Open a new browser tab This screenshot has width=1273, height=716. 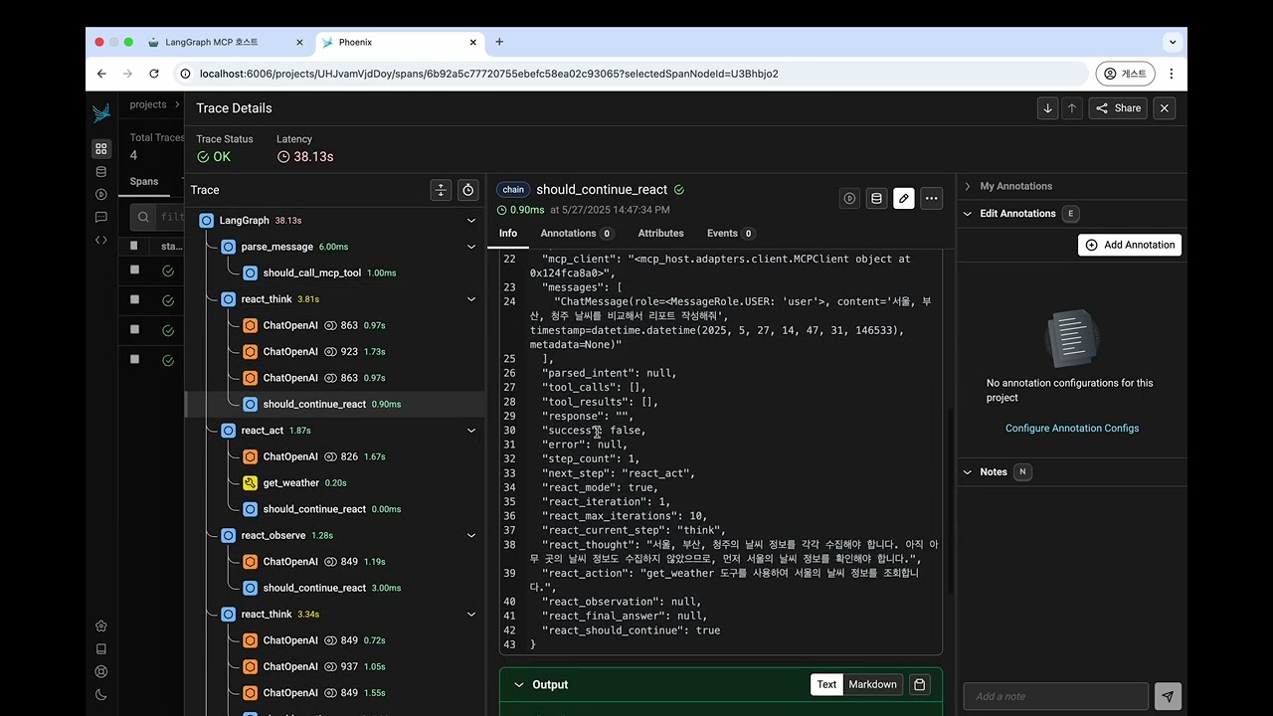tap(499, 42)
